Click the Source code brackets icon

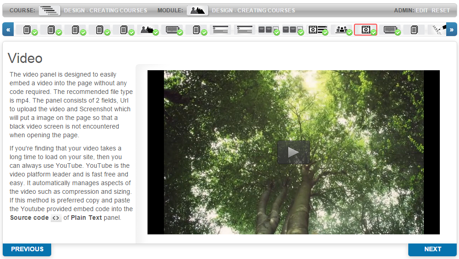coord(56,218)
